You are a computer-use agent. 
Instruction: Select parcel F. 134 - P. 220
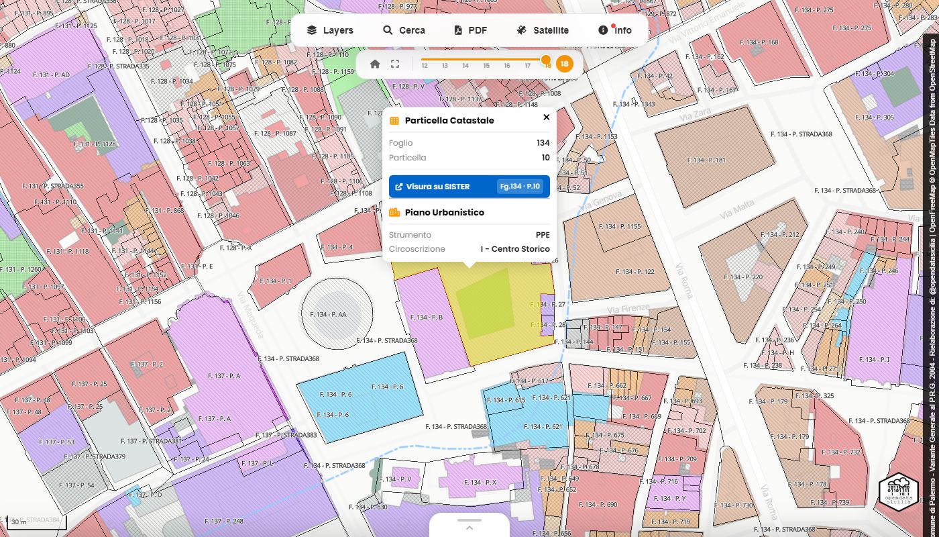coord(744,277)
